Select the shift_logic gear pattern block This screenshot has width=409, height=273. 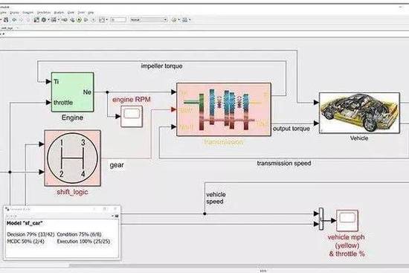73,158
